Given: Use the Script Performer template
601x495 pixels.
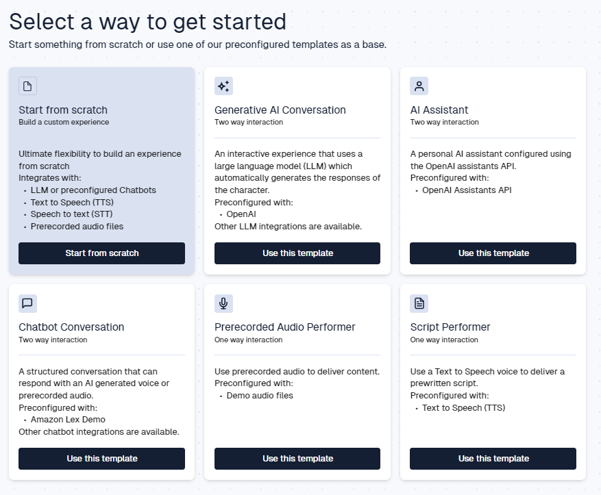Looking at the screenshot, I should click(x=493, y=459).
